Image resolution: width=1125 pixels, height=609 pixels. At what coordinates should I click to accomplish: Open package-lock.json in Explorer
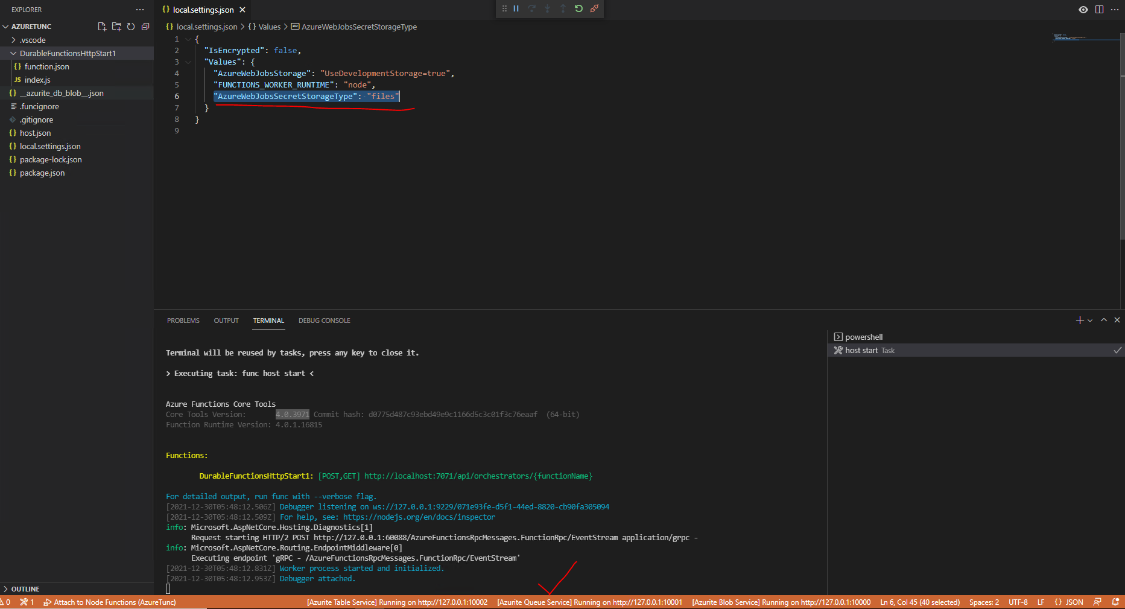tap(77, 159)
